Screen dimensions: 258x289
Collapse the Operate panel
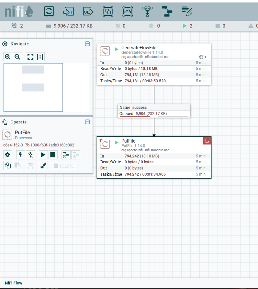tap(87, 122)
